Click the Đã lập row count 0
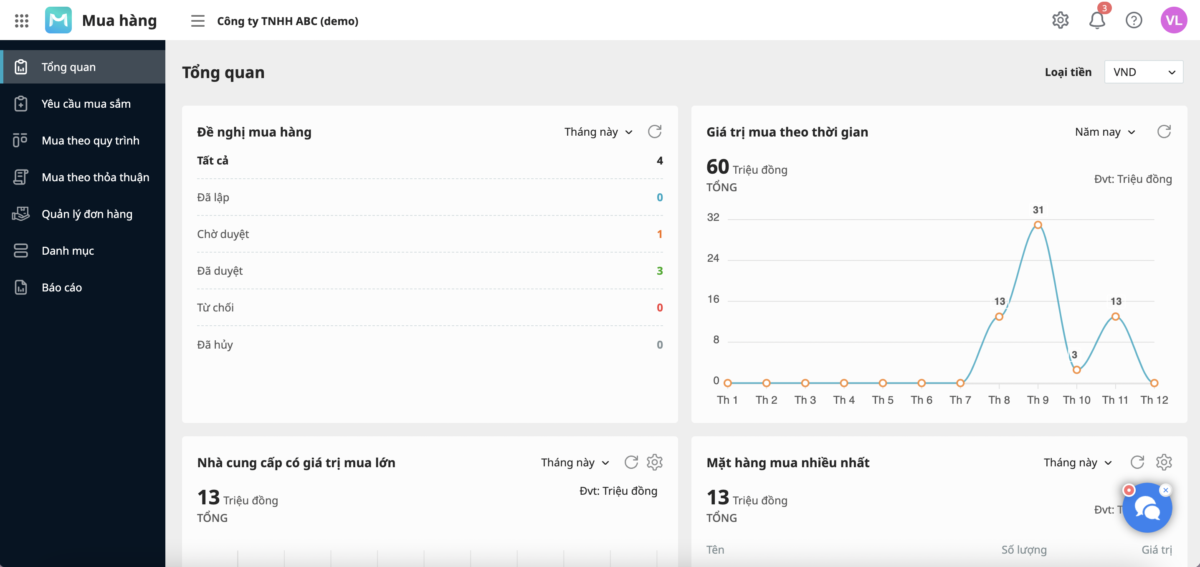Viewport: 1200px width, 567px height. [660, 197]
